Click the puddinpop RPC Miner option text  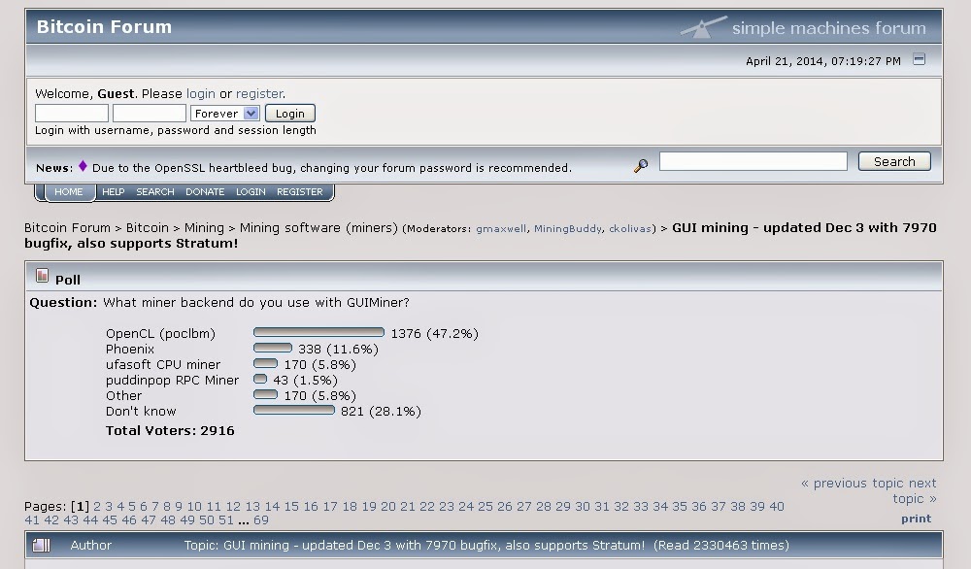172,381
